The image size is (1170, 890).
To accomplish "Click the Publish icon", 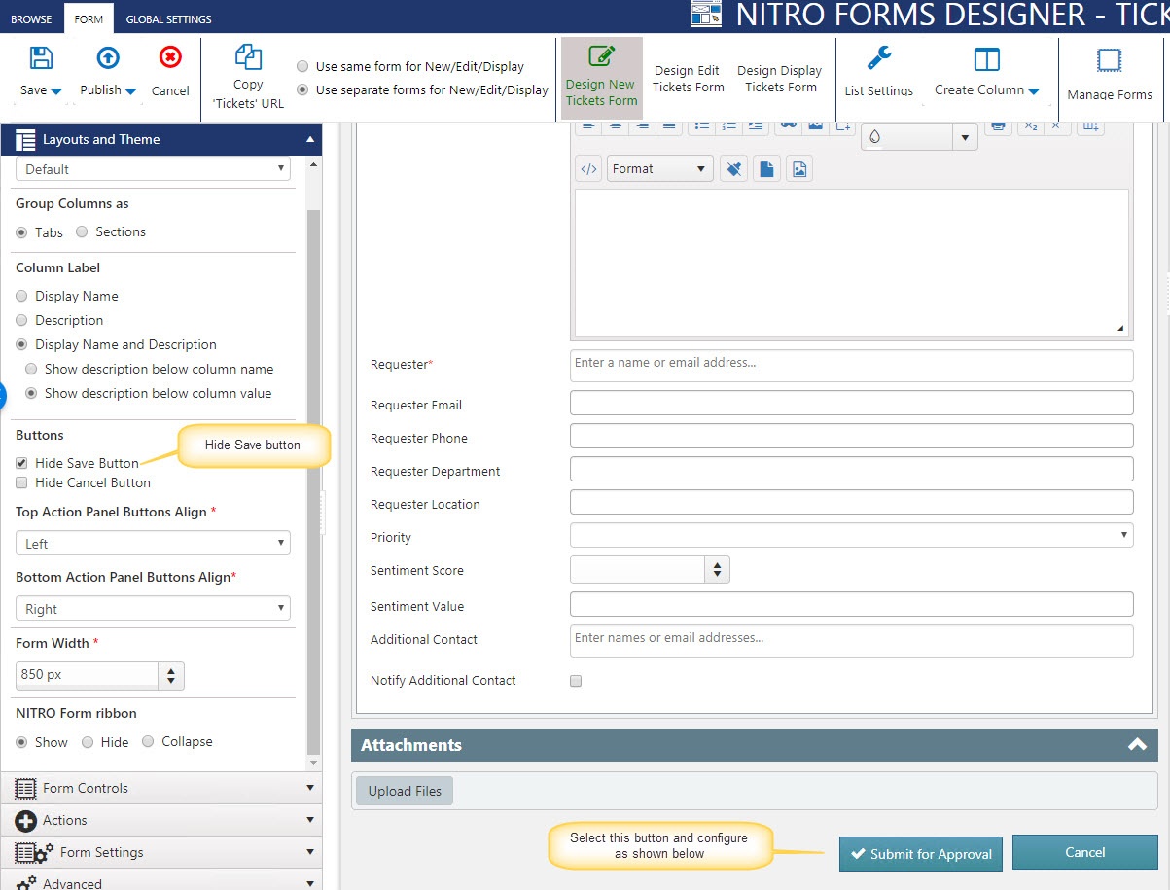I will (108, 58).
